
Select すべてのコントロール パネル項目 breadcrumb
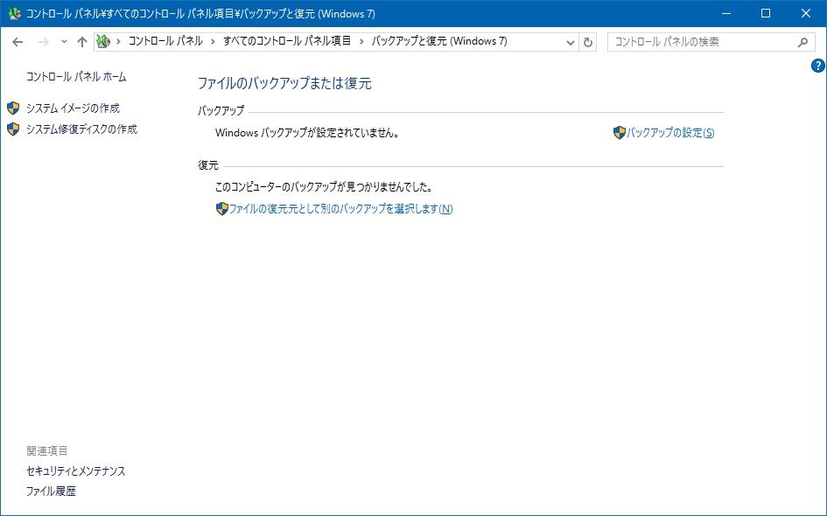287,41
